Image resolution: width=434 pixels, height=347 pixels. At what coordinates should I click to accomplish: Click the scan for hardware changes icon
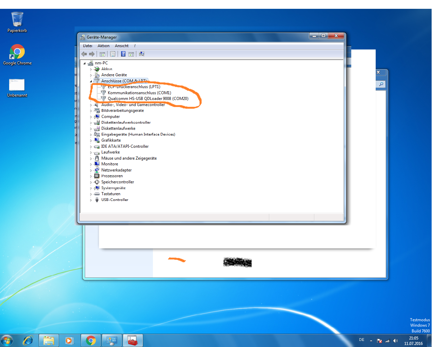[142, 54]
